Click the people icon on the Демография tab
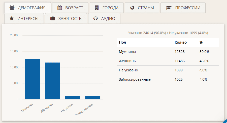The image size is (227, 123). coord(12,8)
